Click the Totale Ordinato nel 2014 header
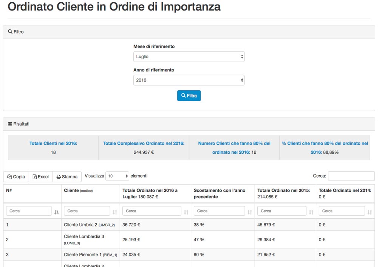The image size is (379, 267). pos(345,193)
